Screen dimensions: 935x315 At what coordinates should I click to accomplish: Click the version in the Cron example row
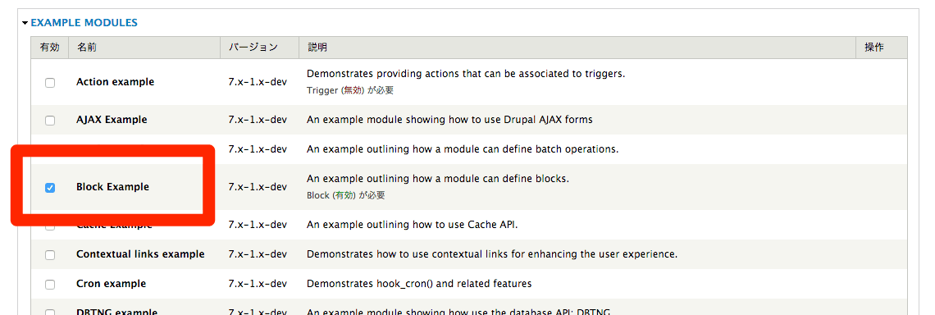[258, 283]
